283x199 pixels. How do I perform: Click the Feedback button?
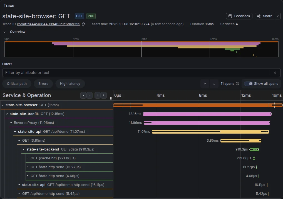point(239,16)
